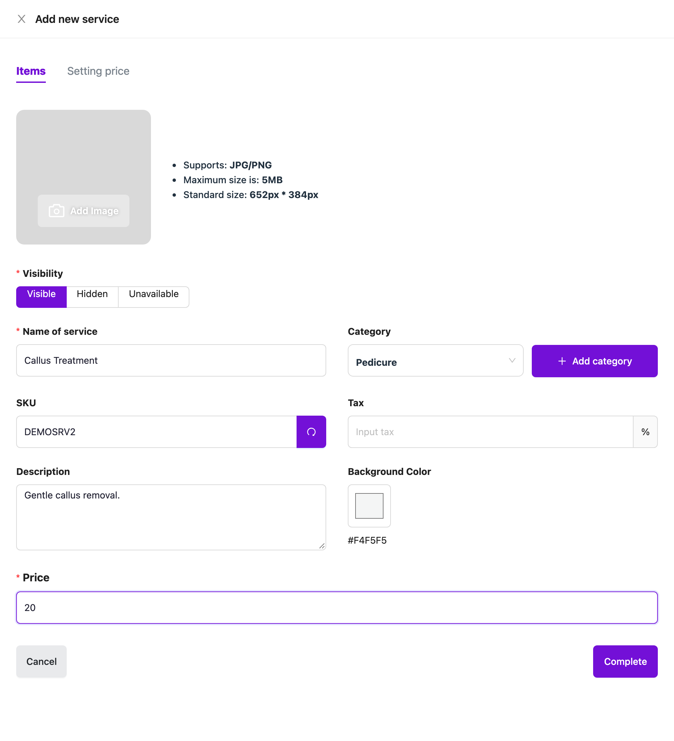The image size is (674, 741).
Task: Click the percent suffix on Tax field
Action: point(645,432)
